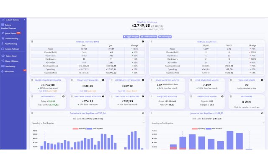The image size is (268, 167).
Task: Click the Toggle Widgets button
Action: 131,37
